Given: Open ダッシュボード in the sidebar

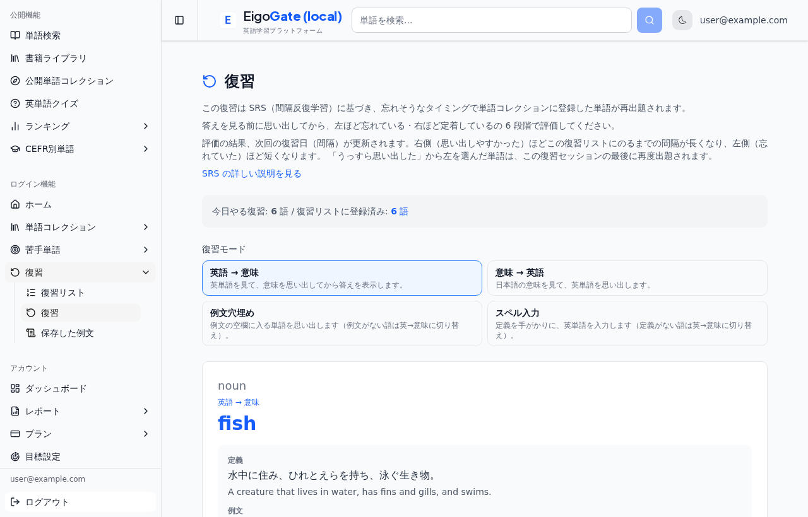Looking at the screenshot, I should click(80, 388).
